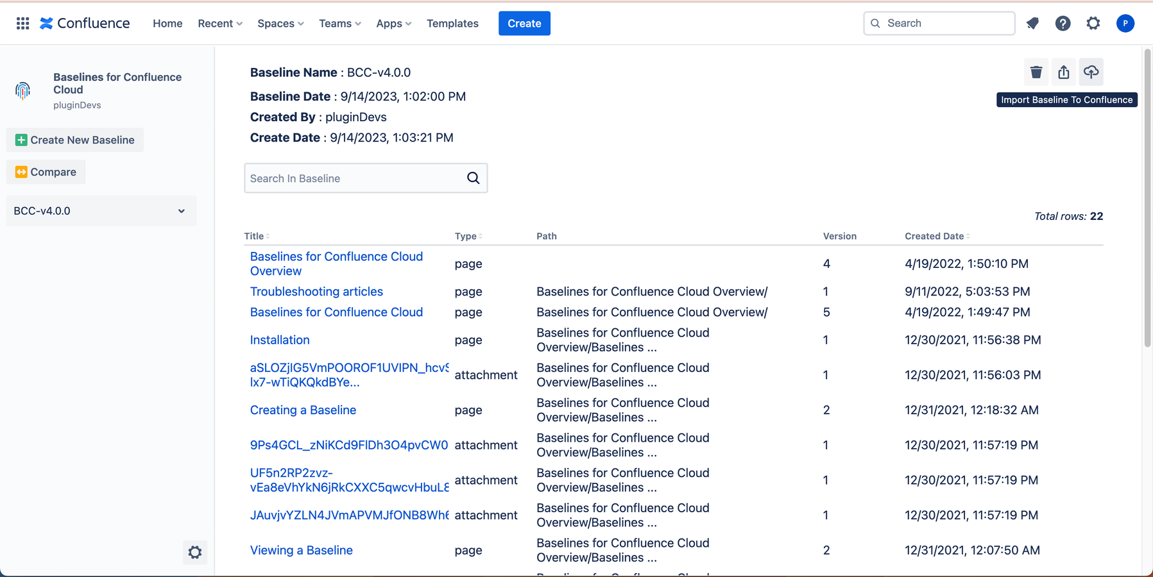Expand the Apps menu
The width and height of the screenshot is (1153, 577).
(x=393, y=23)
